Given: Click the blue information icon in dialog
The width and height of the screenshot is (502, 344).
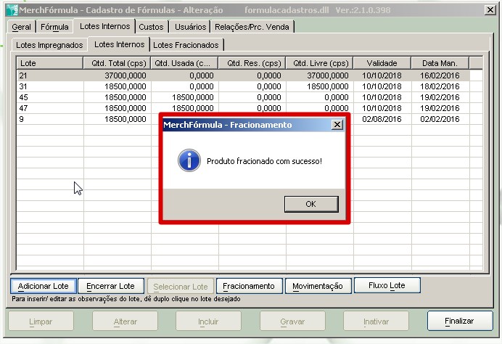Looking at the screenshot, I should tap(189, 160).
